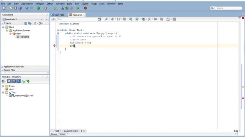245x137 pixels.
Task: Click the Save All icon
Action: [20, 8]
